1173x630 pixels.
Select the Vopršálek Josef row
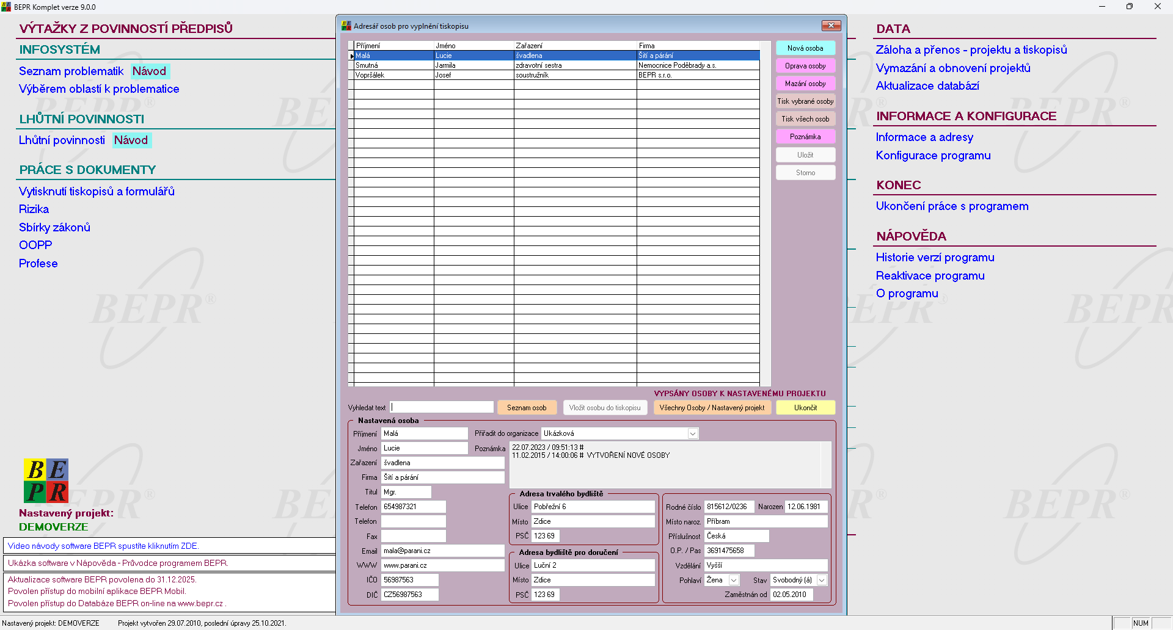[557, 75]
